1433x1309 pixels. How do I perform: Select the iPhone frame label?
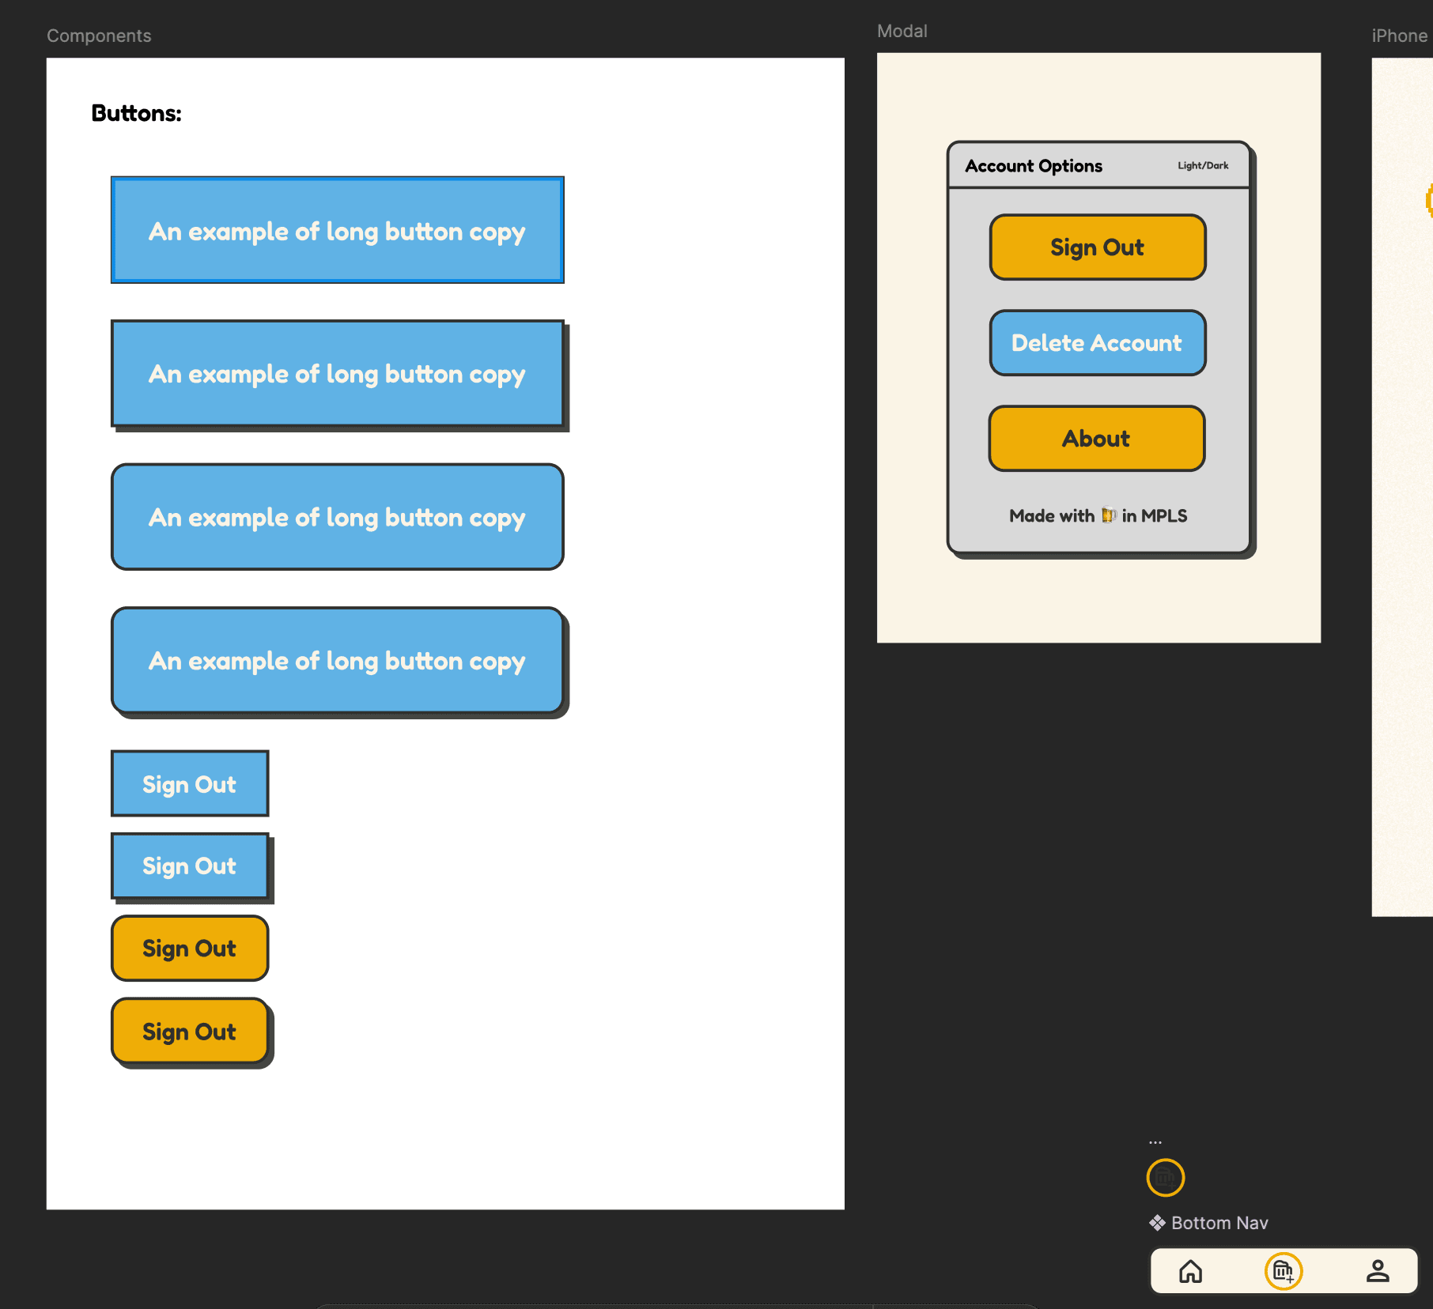(x=1398, y=36)
